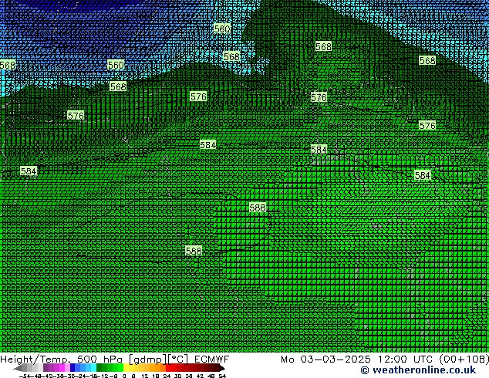This screenshot has height=378, width=489.
Task: Select the 568 label at map's left edge
Action: [x=8, y=65]
